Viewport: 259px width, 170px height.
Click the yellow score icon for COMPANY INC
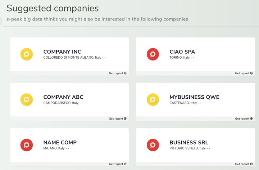[27, 54]
